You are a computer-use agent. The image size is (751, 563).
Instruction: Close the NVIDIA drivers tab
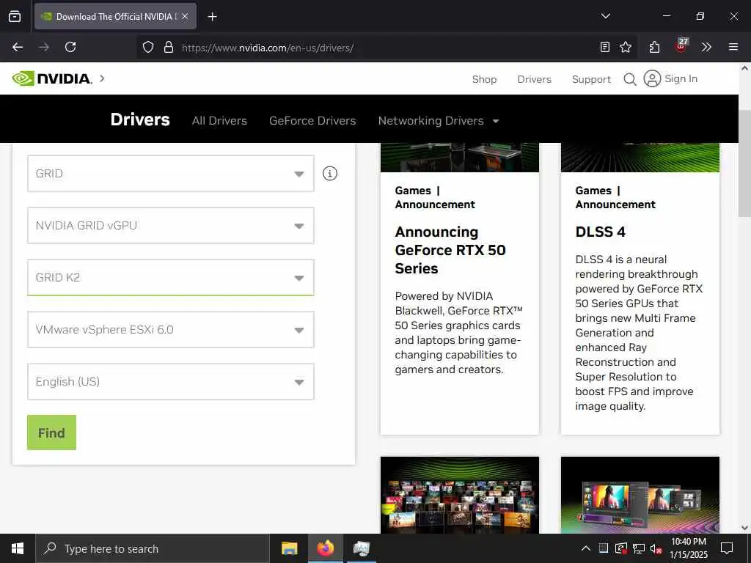pyautogui.click(x=185, y=16)
